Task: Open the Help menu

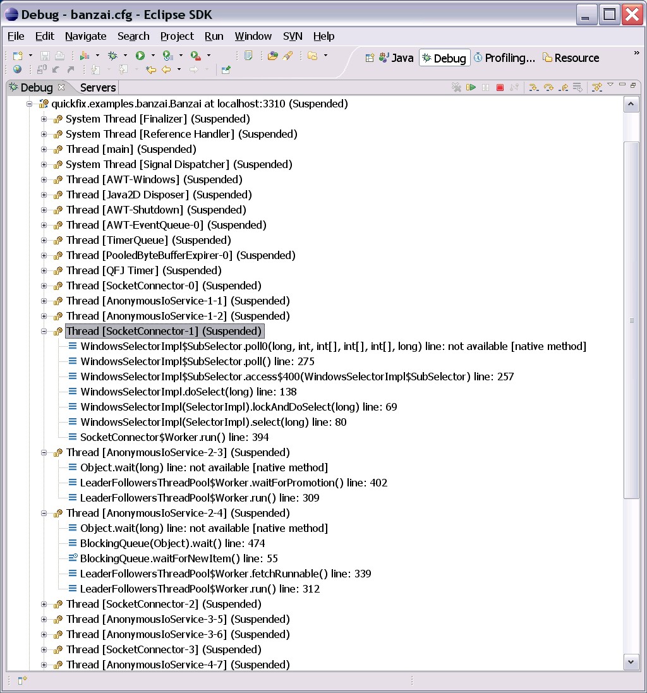Action: (324, 36)
